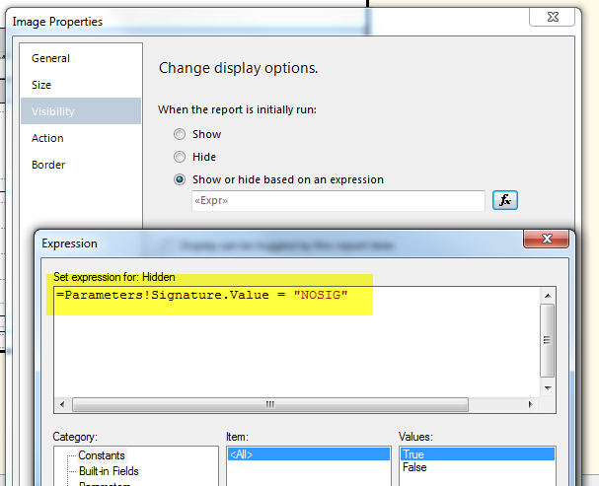
Task: Select the Hide radio button
Action: point(180,157)
